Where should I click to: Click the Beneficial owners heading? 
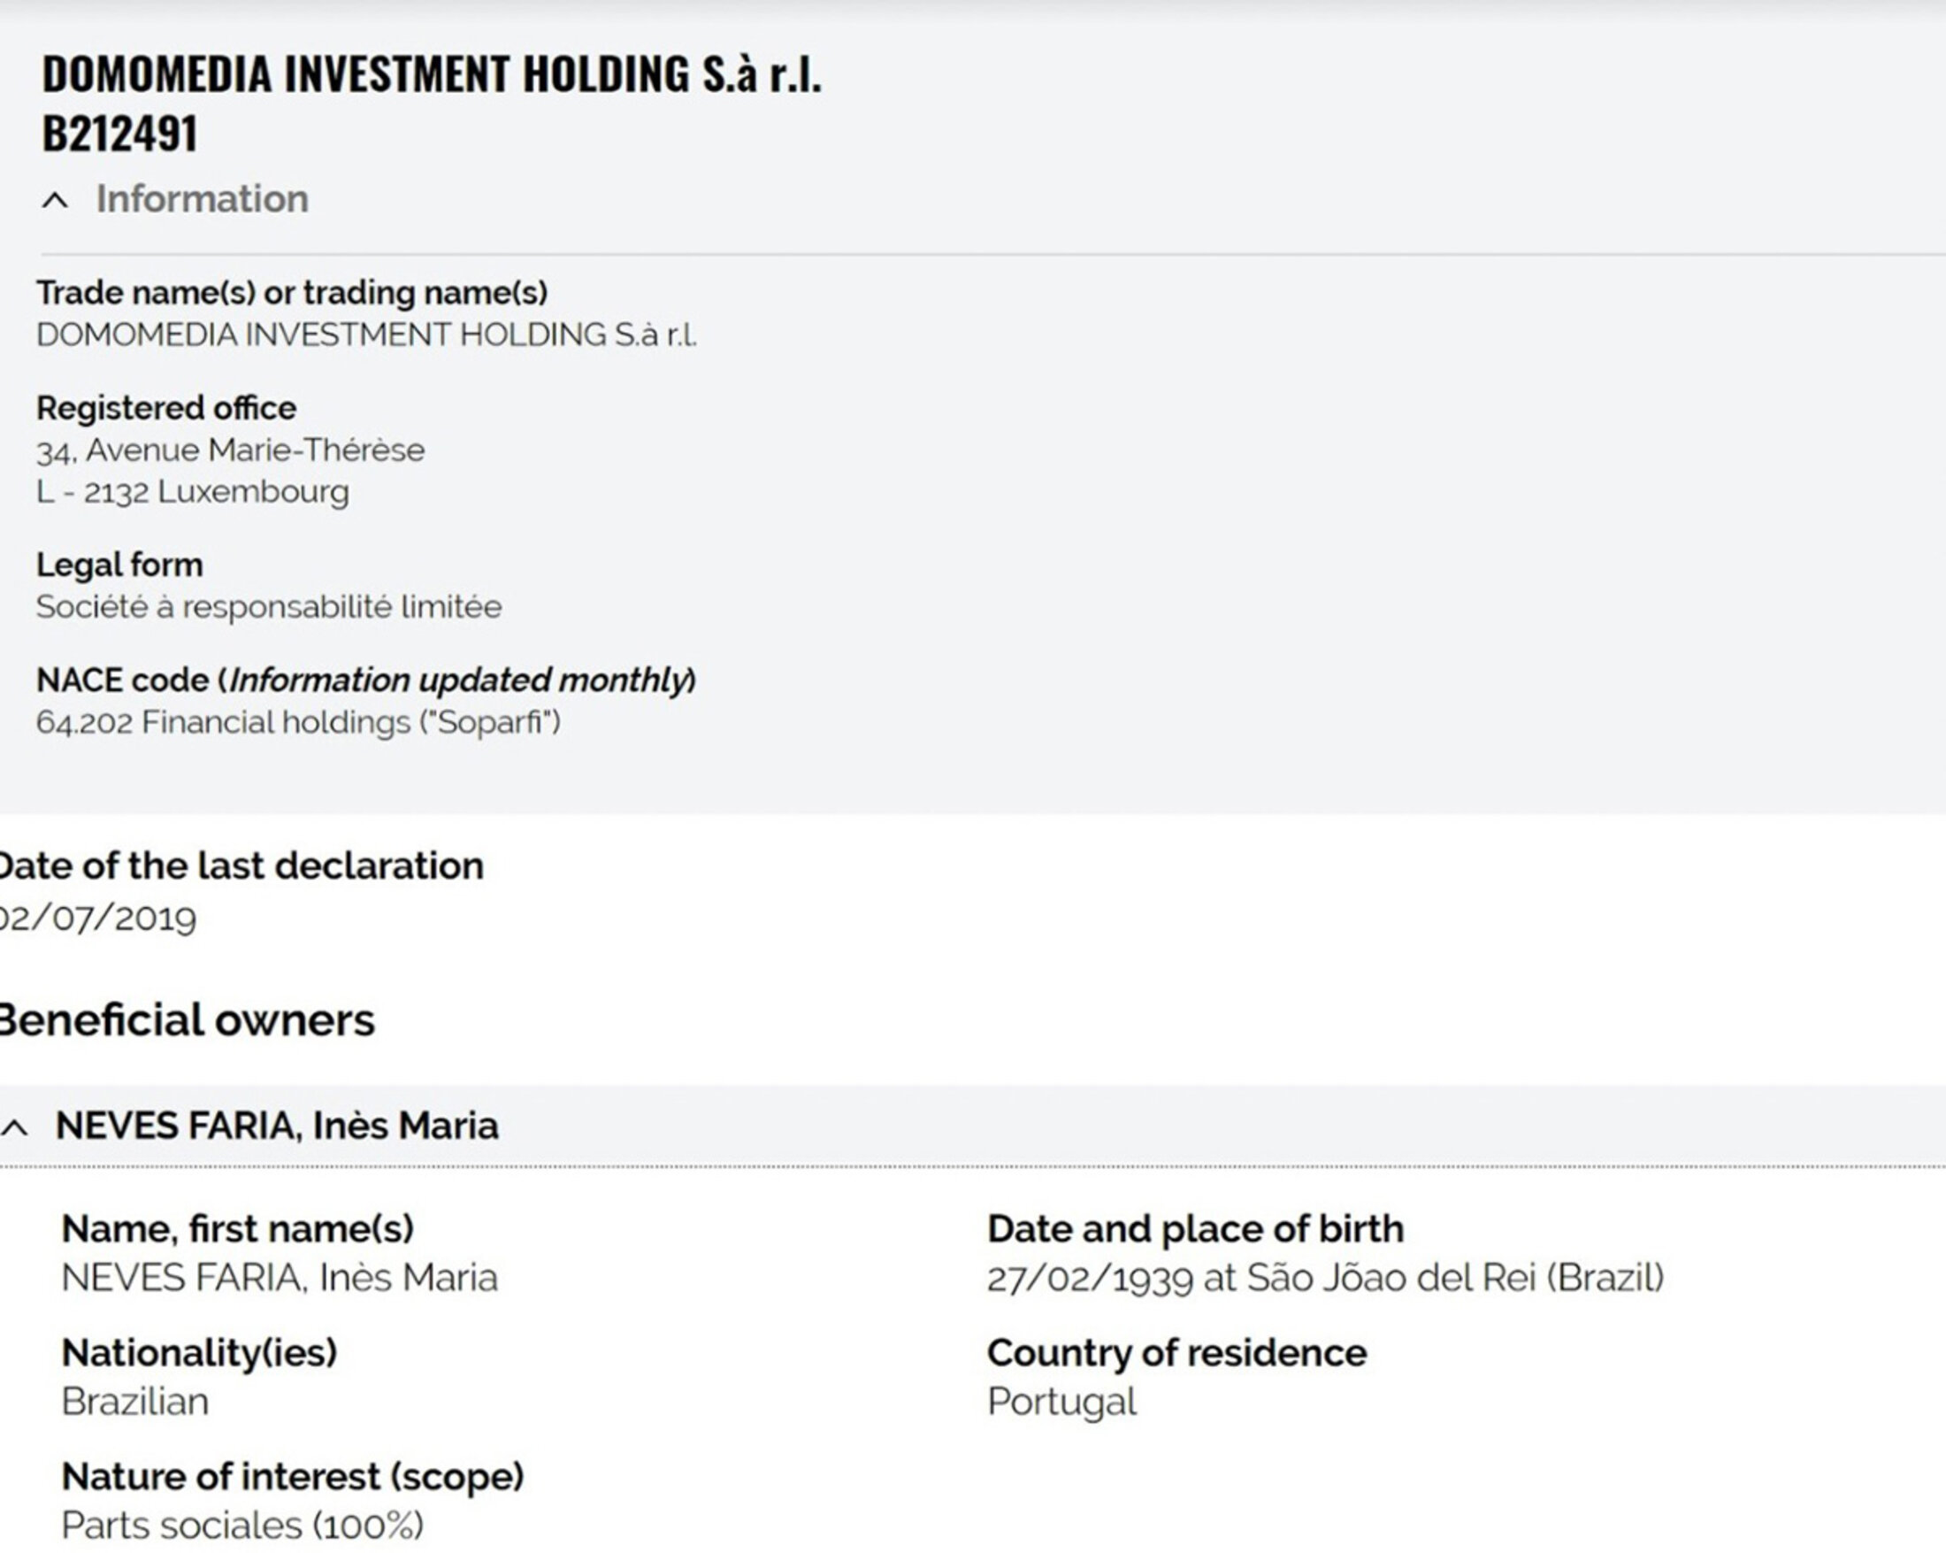point(185,1021)
